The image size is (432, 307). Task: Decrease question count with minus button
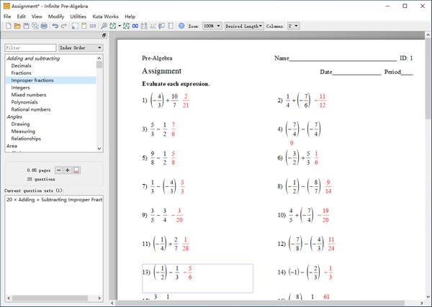point(59,170)
